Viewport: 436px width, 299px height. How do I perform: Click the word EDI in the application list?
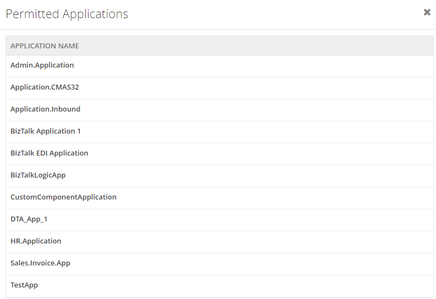42,153
